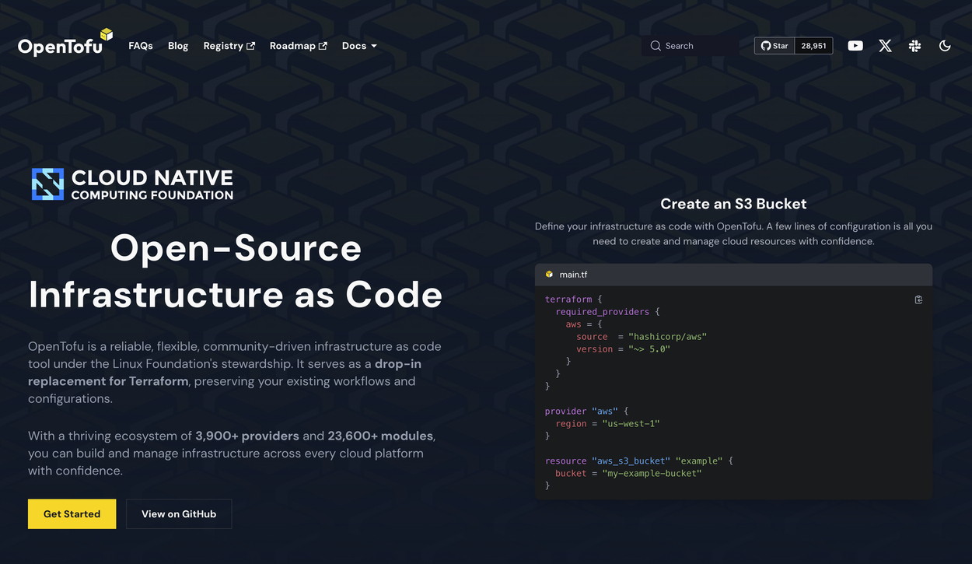Click the Get Started button

[72, 514]
